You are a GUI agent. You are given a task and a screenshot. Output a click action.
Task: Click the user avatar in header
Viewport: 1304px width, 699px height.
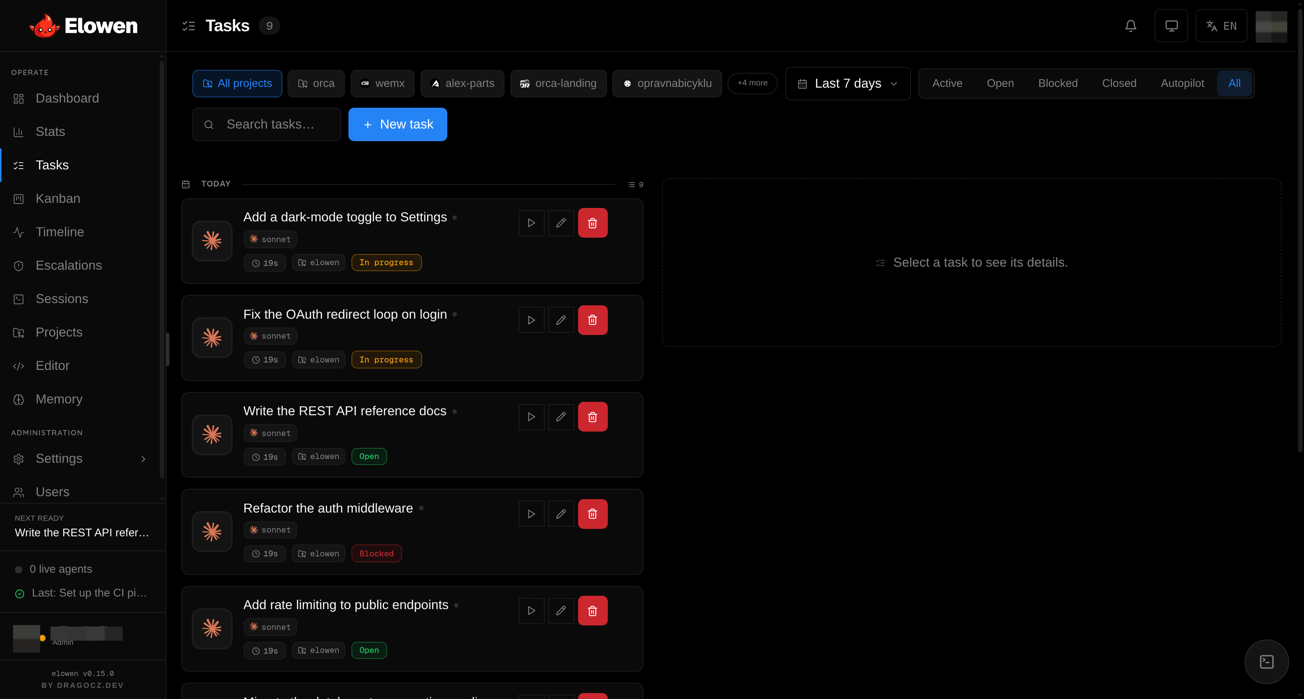[x=1271, y=26]
